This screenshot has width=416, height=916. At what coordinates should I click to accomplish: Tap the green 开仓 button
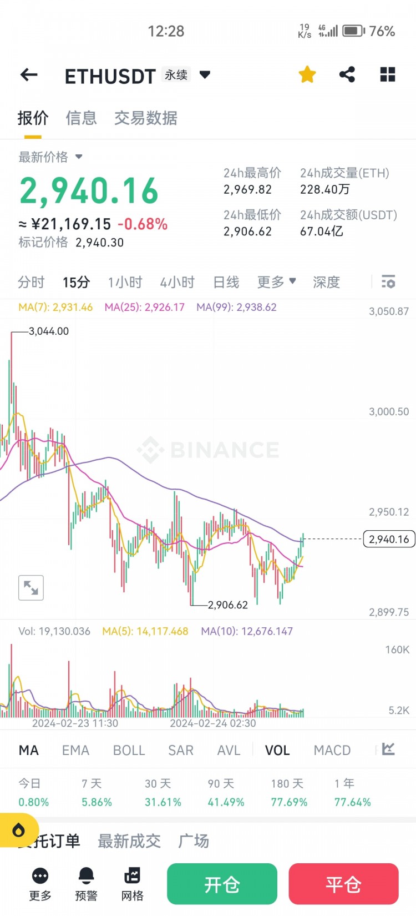pos(222,884)
